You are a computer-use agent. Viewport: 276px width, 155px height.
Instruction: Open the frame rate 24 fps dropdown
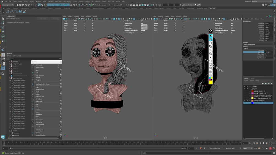(x=248, y=148)
